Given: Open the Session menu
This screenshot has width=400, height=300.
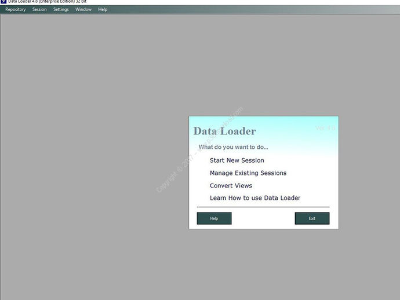Looking at the screenshot, I should coord(39,9).
